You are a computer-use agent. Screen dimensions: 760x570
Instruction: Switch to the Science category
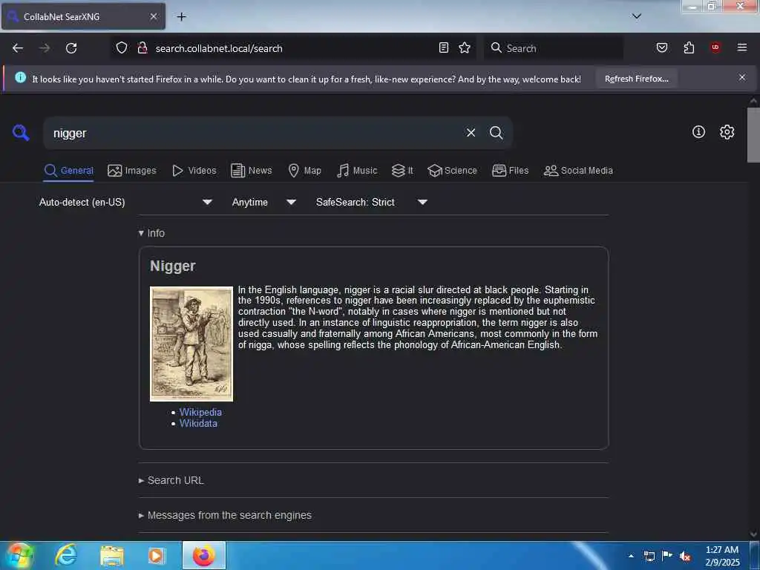click(x=452, y=171)
